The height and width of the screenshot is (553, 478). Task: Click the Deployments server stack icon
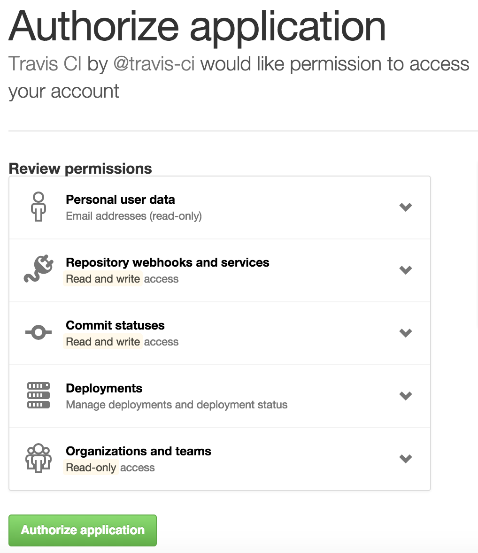(39, 396)
